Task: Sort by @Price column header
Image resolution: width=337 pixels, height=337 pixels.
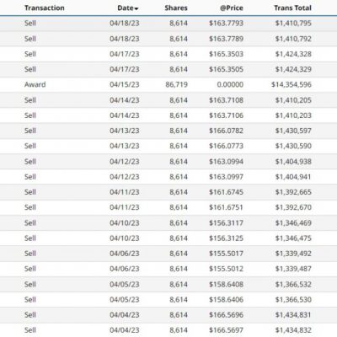Action: click(231, 8)
